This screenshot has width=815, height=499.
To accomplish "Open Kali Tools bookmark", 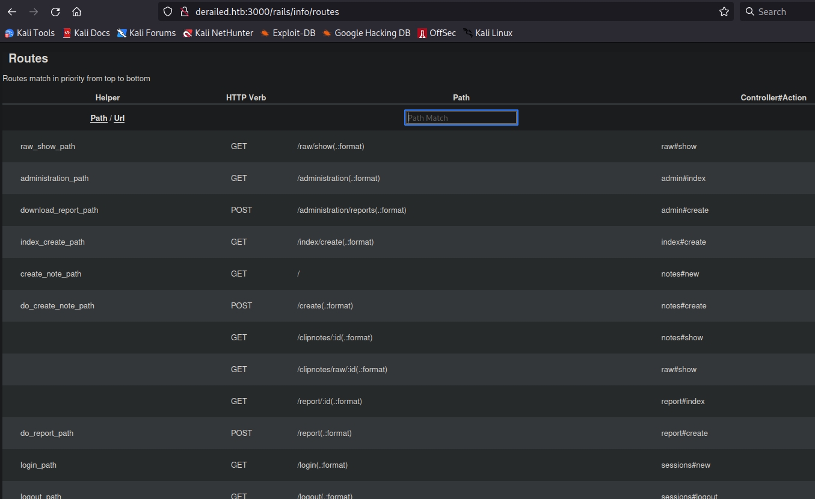I will [30, 33].
